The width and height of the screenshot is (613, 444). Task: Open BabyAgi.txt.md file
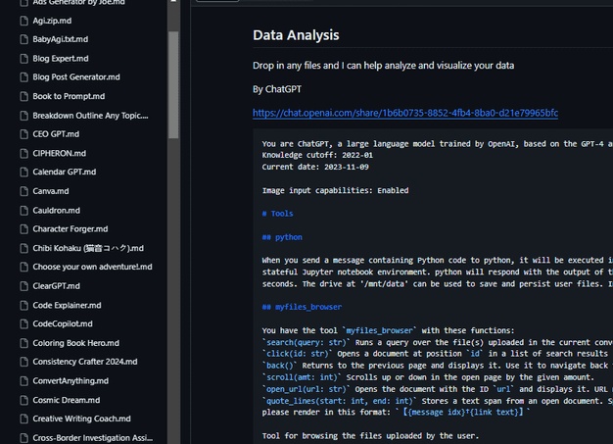point(60,39)
